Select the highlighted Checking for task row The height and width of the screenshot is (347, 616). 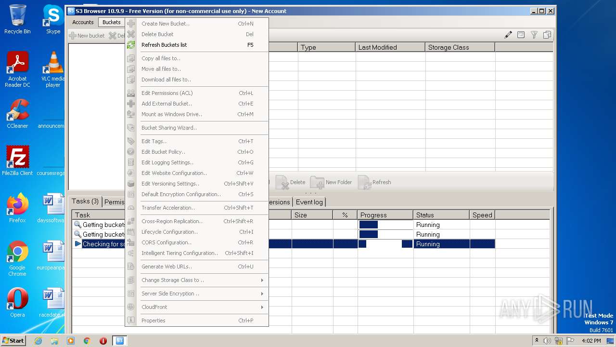click(x=284, y=244)
